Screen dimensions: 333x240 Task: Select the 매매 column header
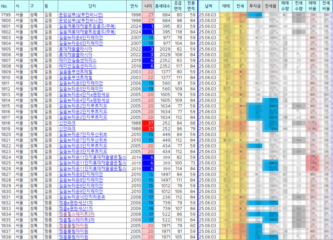point(226,6)
